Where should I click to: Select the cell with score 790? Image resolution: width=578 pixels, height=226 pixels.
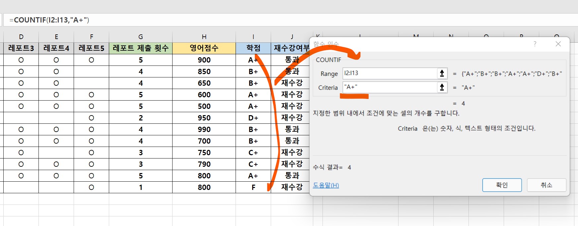(x=204, y=164)
